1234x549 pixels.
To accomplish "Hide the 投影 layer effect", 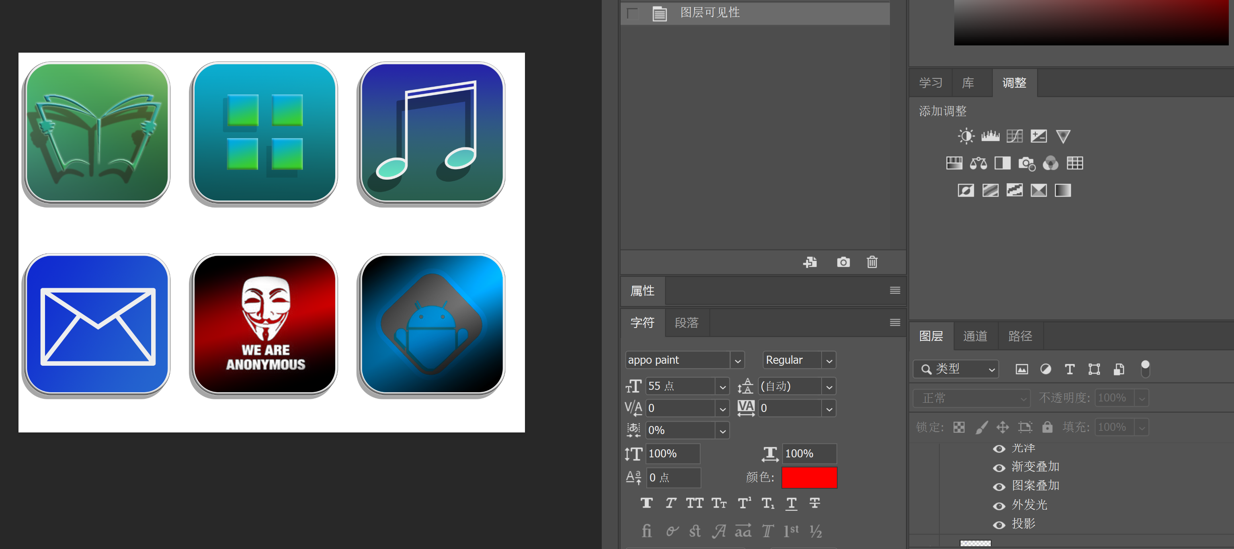I will pos(999,525).
